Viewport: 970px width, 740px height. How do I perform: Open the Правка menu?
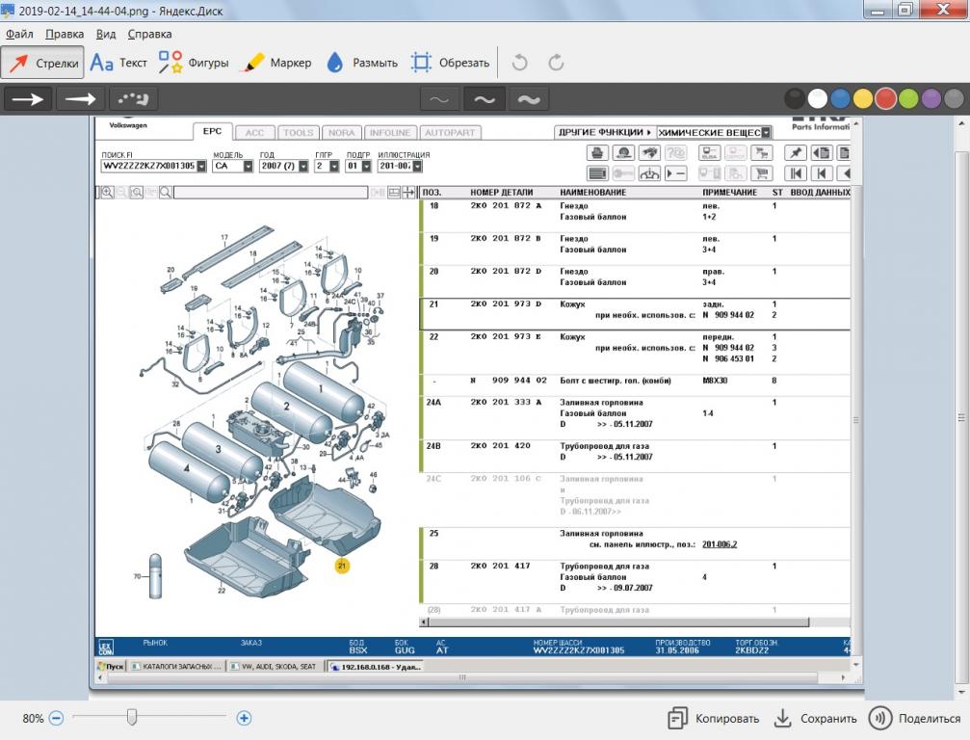pos(65,34)
